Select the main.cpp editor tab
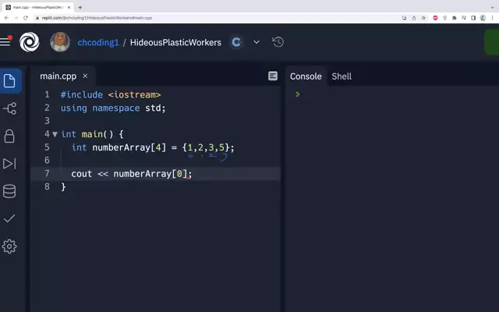This screenshot has height=312, width=499. (58, 76)
